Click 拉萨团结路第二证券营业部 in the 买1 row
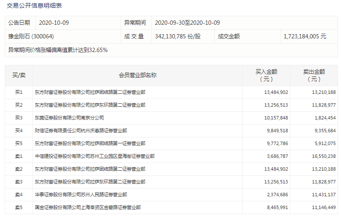 pyautogui.click(x=90, y=92)
